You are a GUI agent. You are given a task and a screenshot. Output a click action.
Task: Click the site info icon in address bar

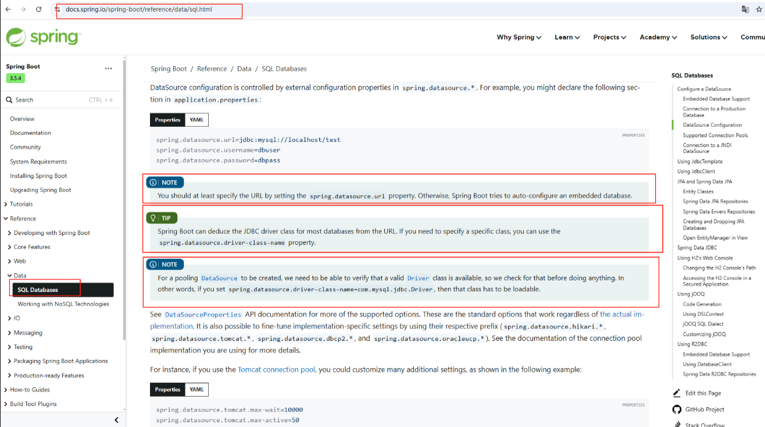click(57, 9)
